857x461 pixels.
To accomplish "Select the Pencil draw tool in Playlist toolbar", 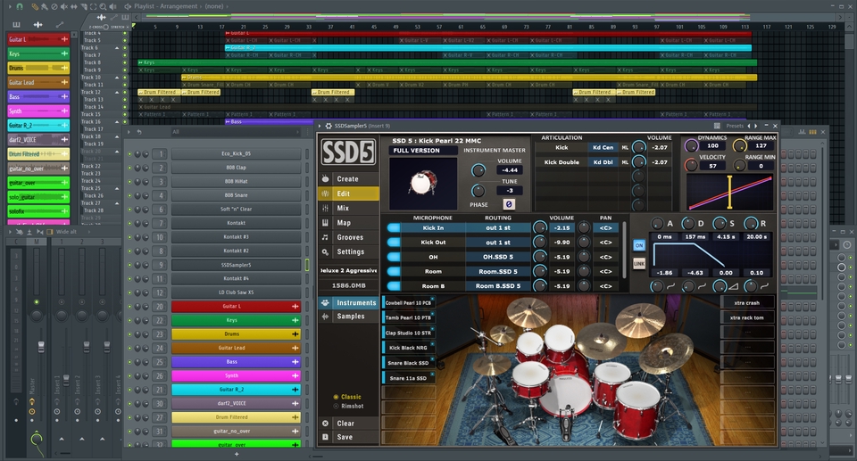I will pos(35,6).
